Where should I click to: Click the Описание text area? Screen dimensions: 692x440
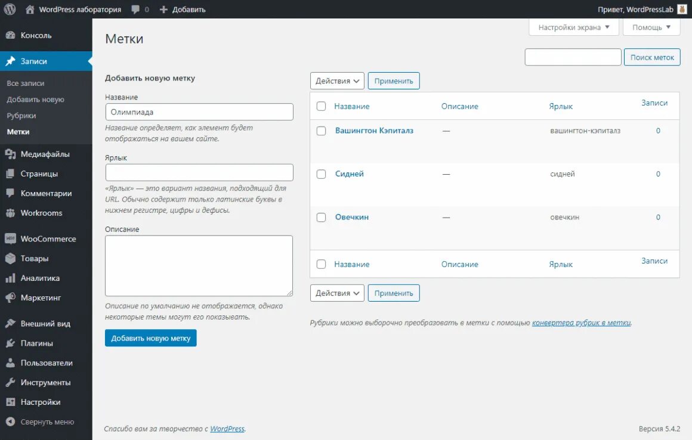199,266
